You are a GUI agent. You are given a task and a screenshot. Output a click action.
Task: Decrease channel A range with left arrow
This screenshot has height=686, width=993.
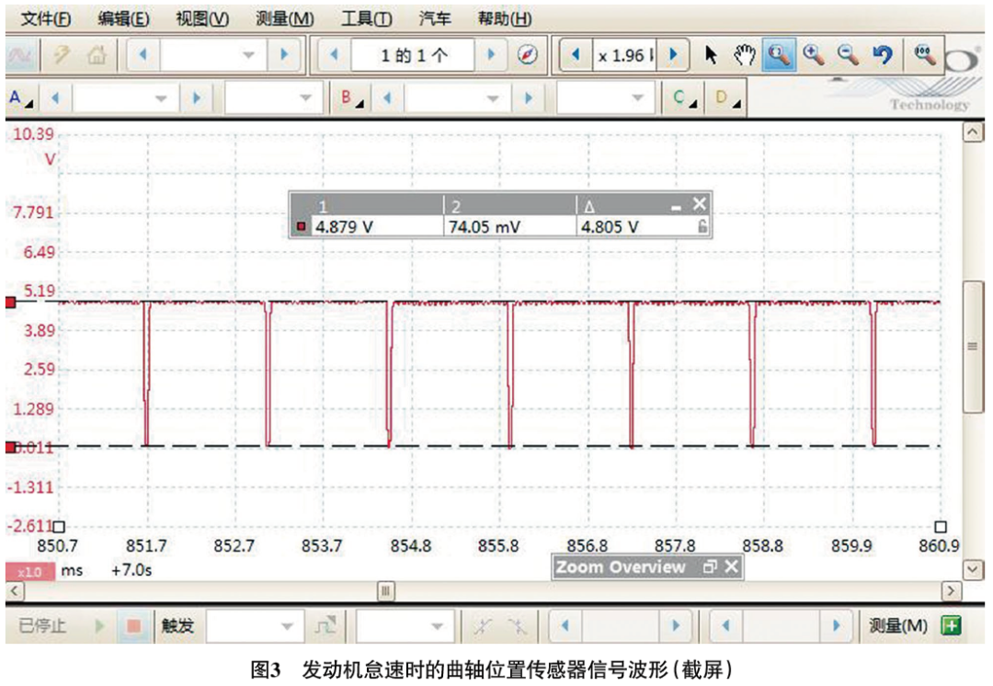pyautogui.click(x=55, y=98)
